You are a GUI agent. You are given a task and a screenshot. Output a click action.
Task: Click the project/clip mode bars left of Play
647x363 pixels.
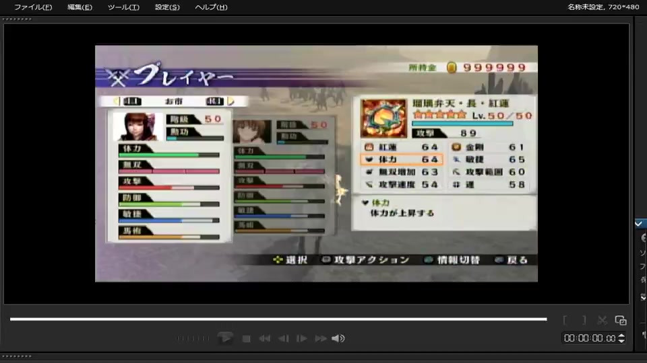click(x=193, y=338)
